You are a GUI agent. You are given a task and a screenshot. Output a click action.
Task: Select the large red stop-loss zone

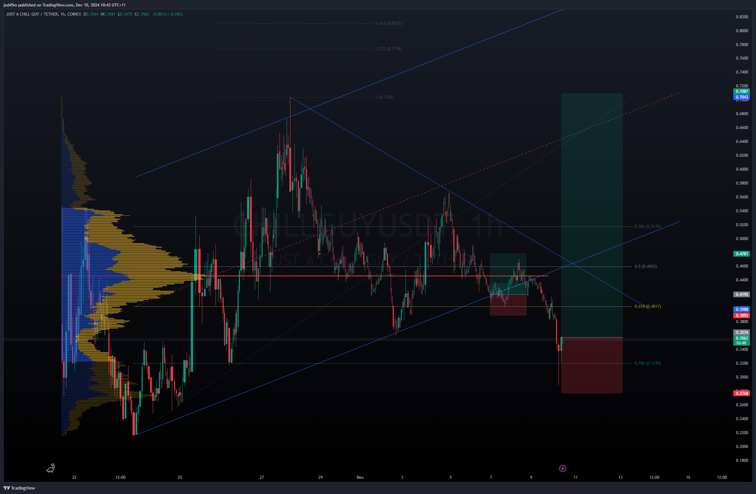click(592, 365)
